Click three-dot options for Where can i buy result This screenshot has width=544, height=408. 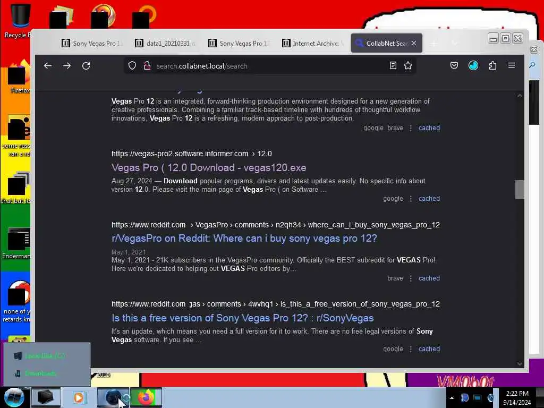[x=411, y=278]
